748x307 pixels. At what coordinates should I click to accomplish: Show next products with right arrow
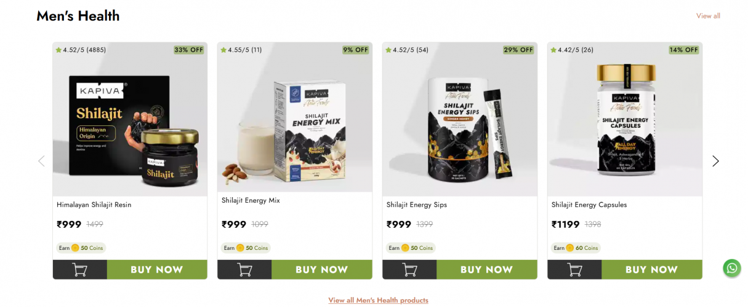click(x=715, y=161)
